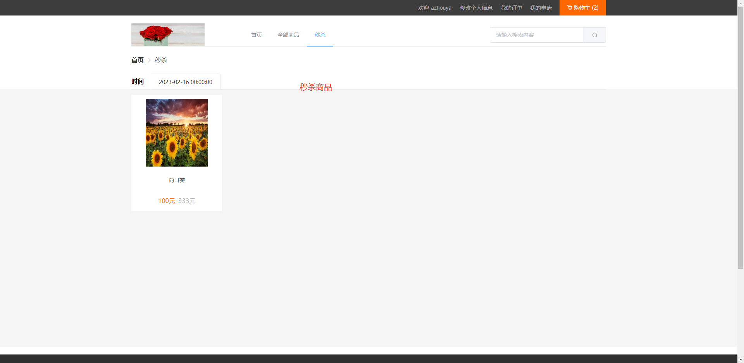
Task: Click 首页 in the breadcrumb trail
Action: [137, 60]
